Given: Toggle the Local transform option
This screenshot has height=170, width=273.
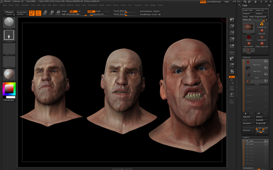Looking at the screenshot, I should click(232, 46).
